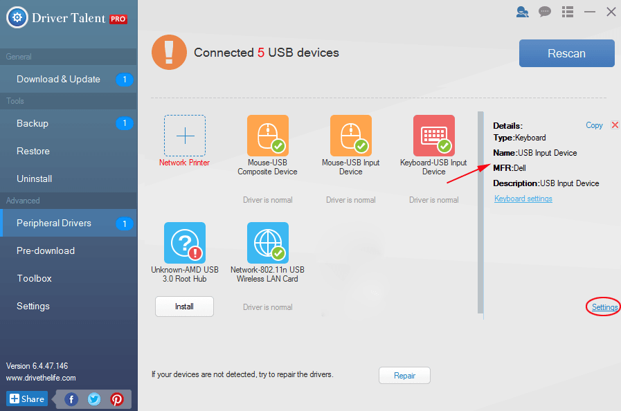Click the Network Printer plus icon
The height and width of the screenshot is (411, 621).
[x=185, y=136]
